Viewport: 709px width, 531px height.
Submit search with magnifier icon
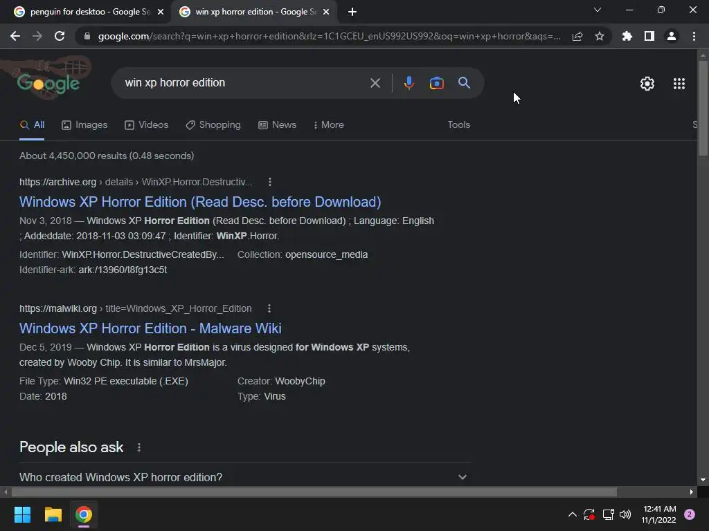[x=464, y=83]
